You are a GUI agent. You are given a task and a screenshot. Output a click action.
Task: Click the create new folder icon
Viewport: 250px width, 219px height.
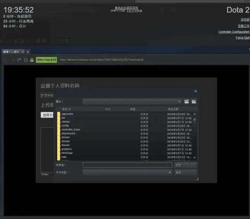point(186,102)
